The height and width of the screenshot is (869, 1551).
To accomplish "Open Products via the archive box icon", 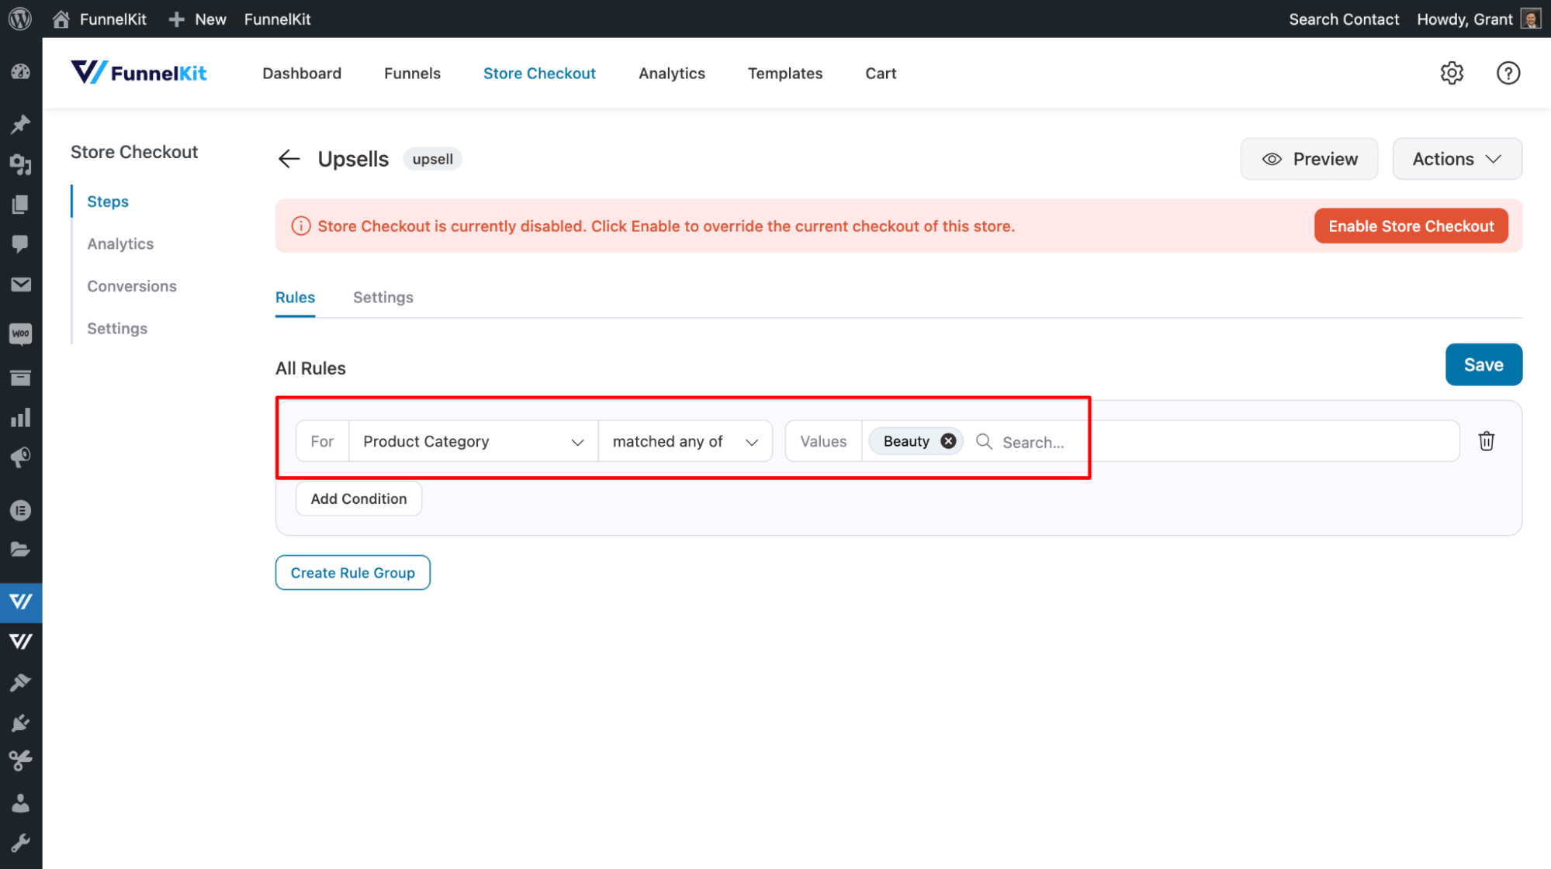I will coord(21,378).
